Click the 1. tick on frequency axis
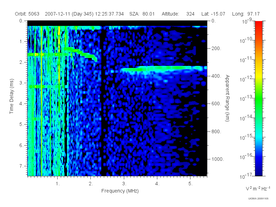 (x=58, y=184)
